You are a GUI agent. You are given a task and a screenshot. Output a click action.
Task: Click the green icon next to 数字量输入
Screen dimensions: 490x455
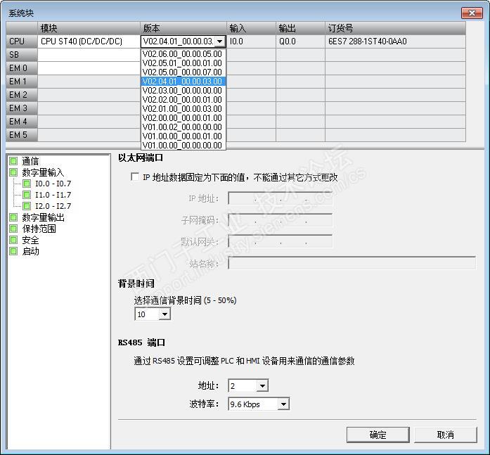click(x=13, y=172)
